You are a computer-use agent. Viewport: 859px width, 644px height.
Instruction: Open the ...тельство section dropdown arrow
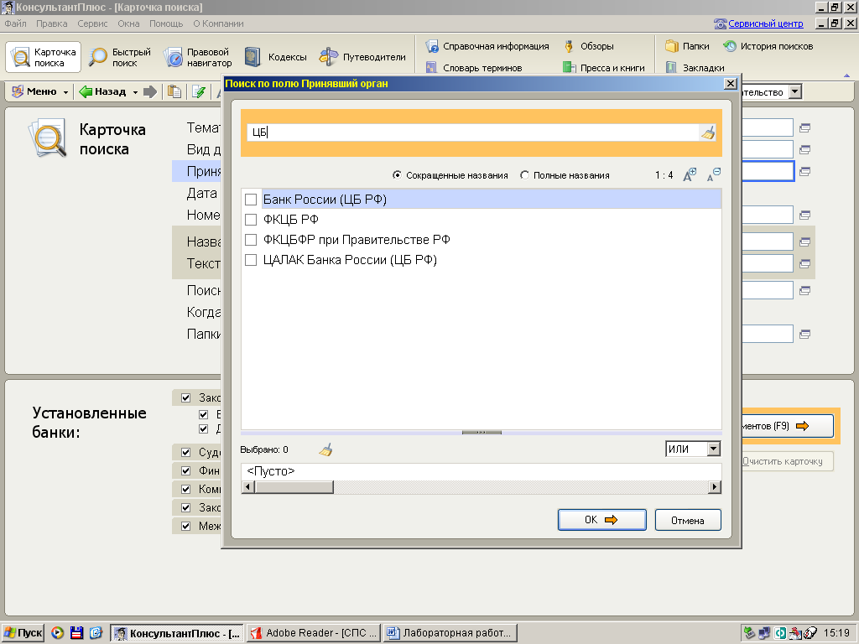pos(795,92)
